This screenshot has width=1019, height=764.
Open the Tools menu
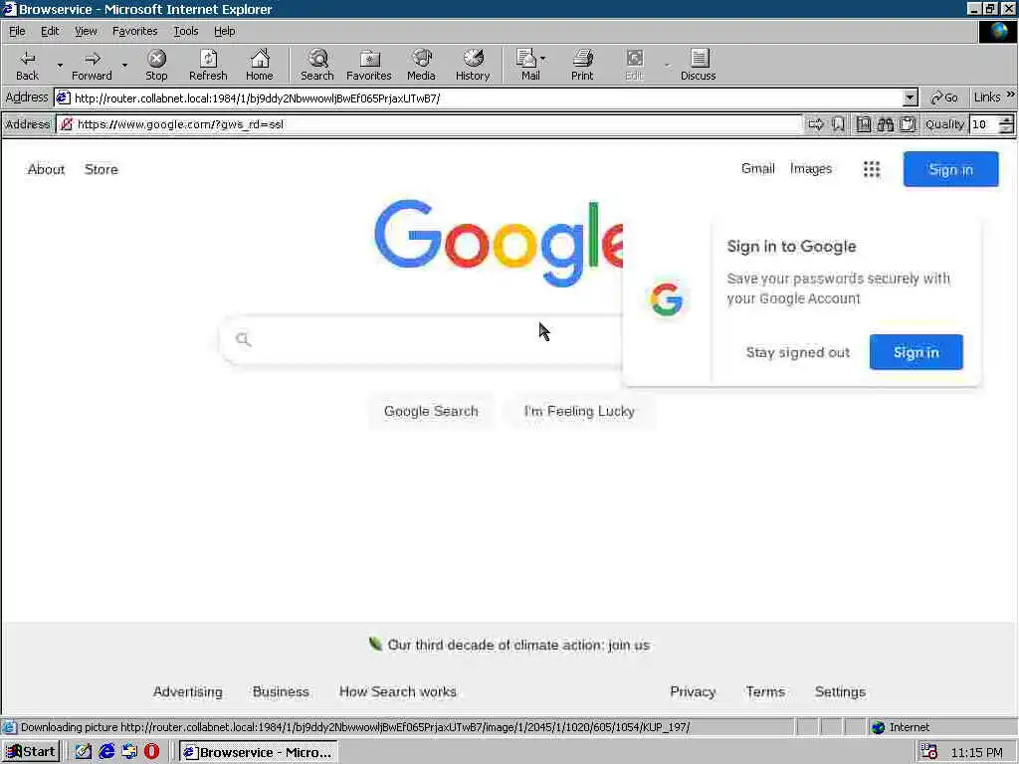[185, 31]
